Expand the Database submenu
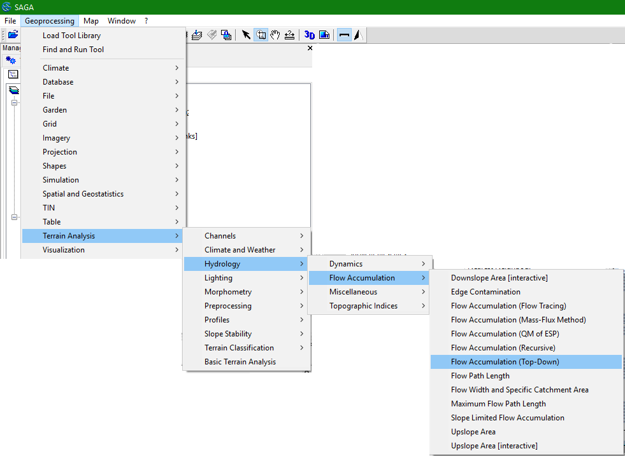625x456 pixels. [x=104, y=82]
